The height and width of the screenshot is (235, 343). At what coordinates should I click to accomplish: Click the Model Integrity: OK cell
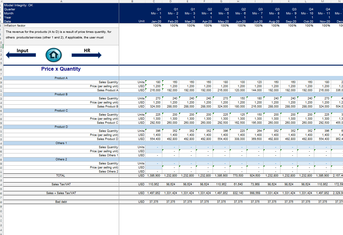tap(19, 5)
